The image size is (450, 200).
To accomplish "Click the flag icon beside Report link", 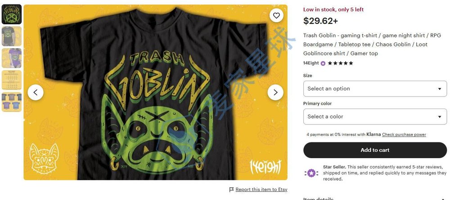I will [x=231, y=190].
